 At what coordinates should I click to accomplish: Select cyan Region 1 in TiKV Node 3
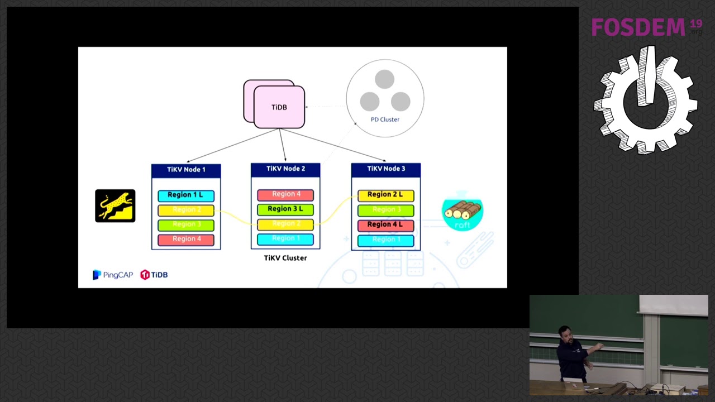[386, 240]
